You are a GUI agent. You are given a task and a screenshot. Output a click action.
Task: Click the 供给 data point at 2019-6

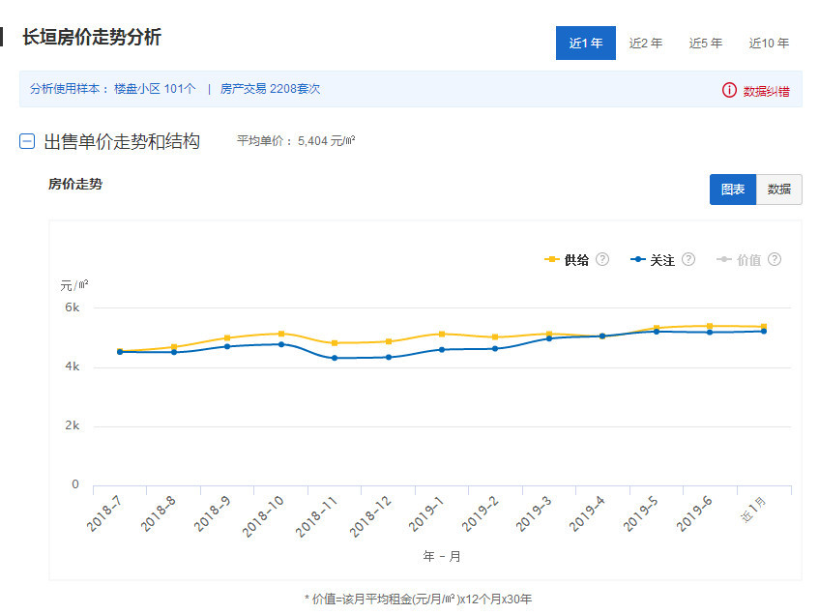[710, 326]
